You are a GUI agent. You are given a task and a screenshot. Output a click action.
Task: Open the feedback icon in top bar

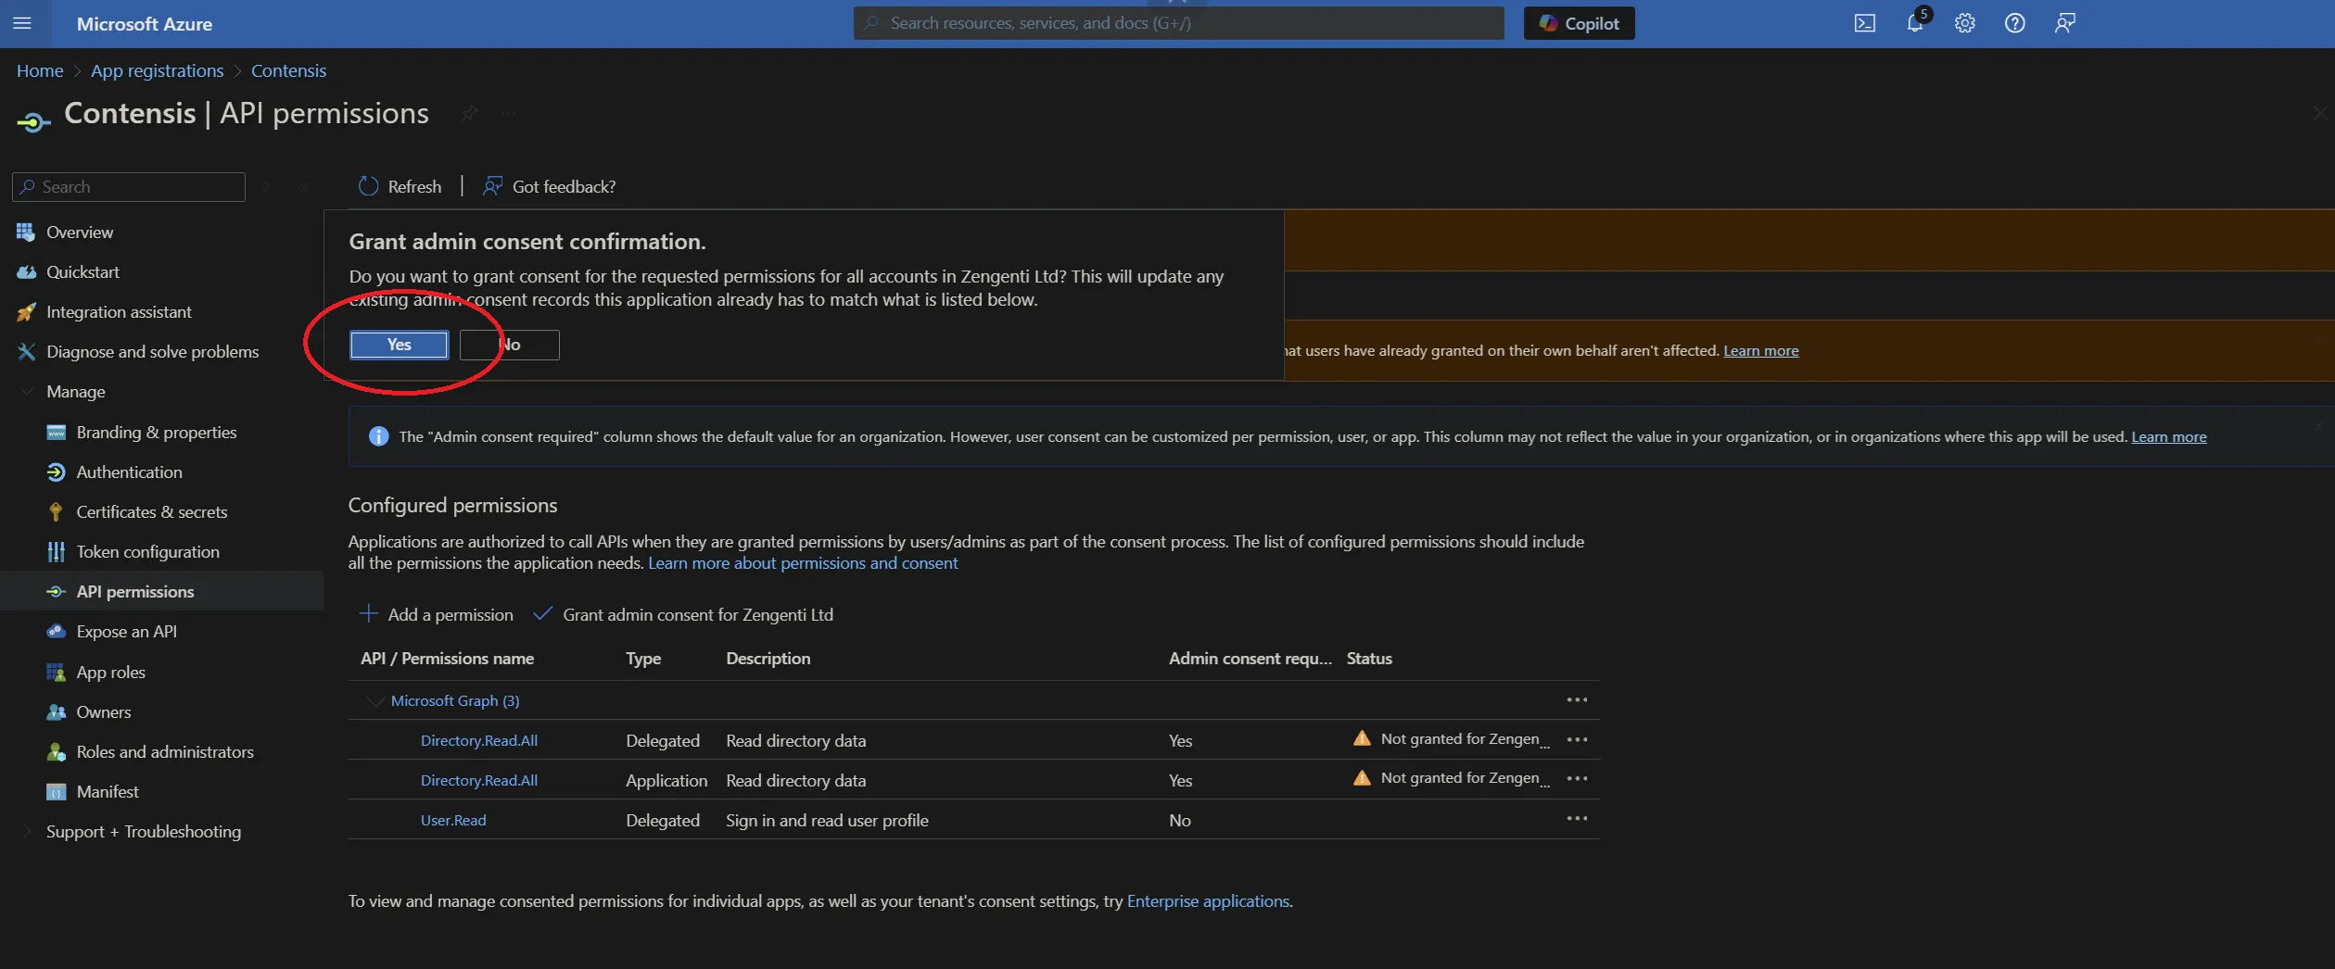click(2065, 23)
